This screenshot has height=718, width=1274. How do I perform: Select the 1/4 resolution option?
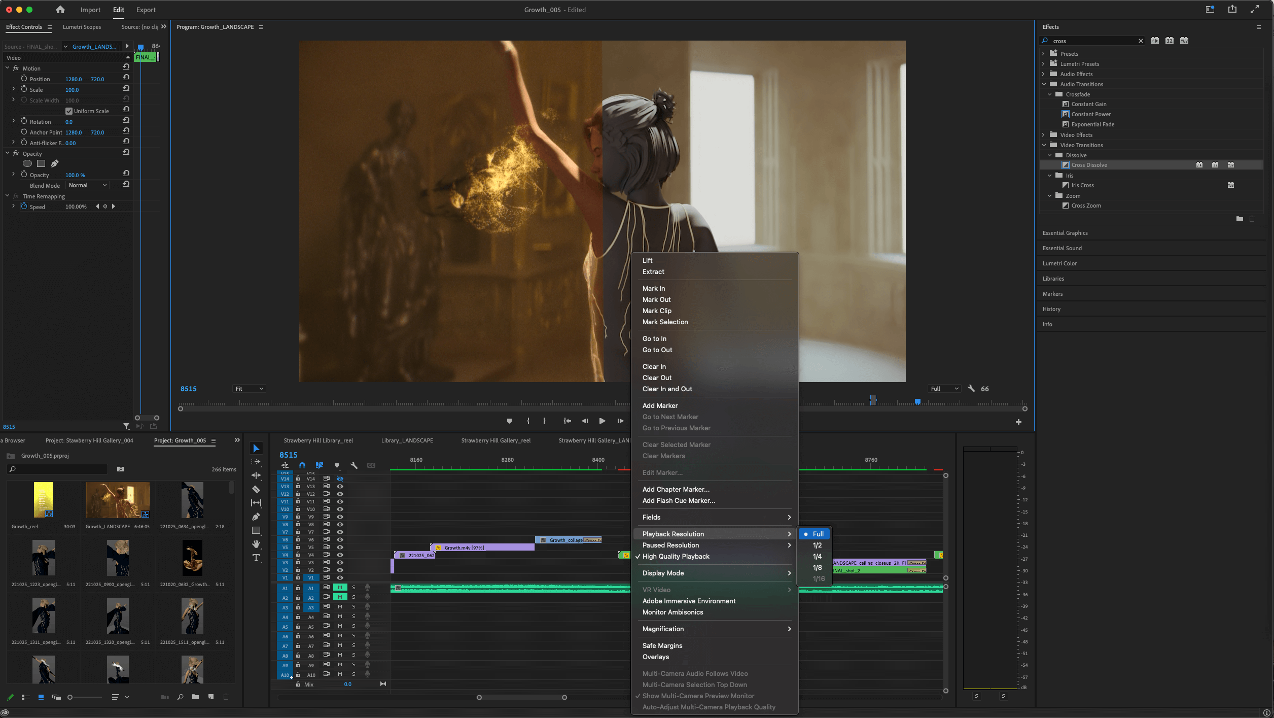[817, 556]
